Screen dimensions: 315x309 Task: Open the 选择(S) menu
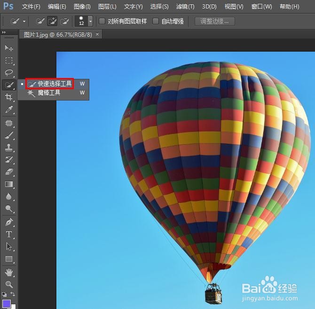pos(159,7)
